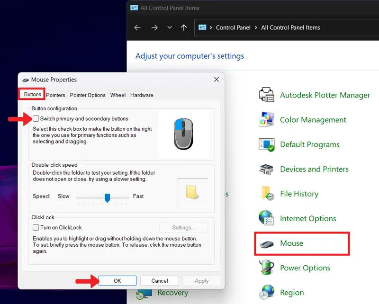Click the Double-click speed slider handle
Viewport: 379px width, 304px height.
click(x=108, y=198)
